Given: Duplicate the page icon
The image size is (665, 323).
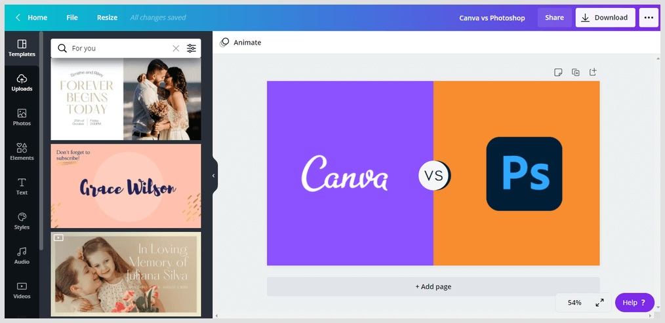Looking at the screenshot, I should click(x=576, y=72).
